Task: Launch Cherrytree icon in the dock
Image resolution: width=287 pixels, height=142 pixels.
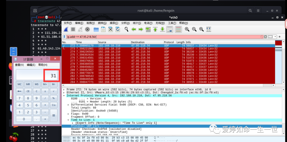Action: [14, 137]
